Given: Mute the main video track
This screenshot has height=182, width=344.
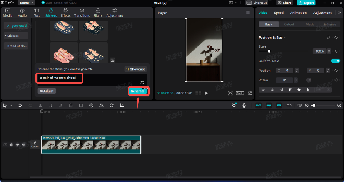Looking at the screenshot, I should 24,144.
